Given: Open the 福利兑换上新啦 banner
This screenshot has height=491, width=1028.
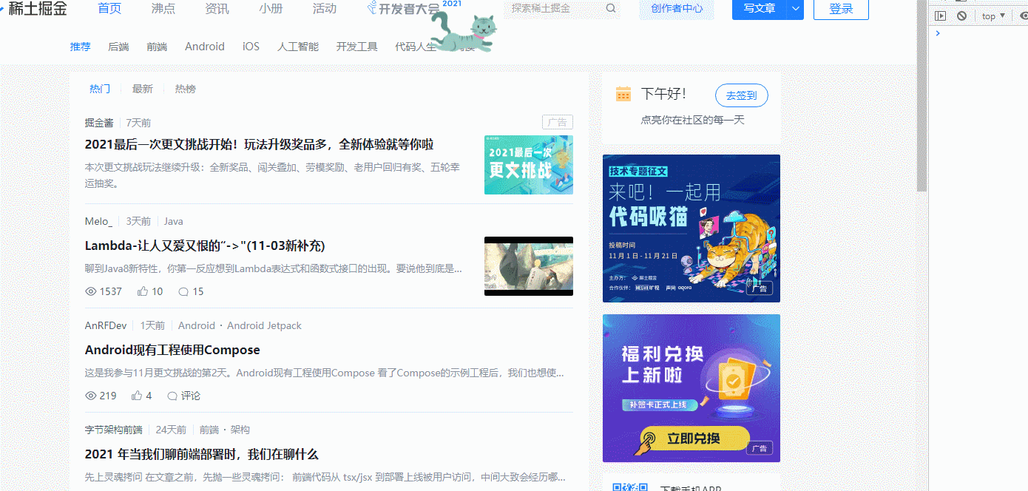Looking at the screenshot, I should [691, 388].
